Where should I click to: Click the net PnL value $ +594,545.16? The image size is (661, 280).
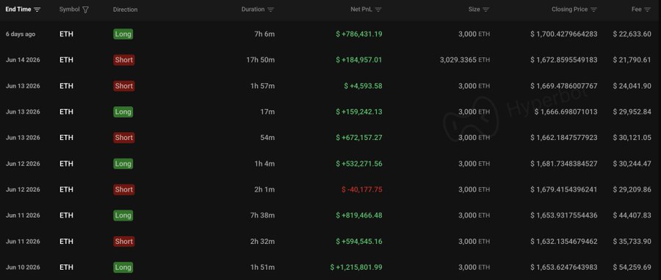[359, 241]
